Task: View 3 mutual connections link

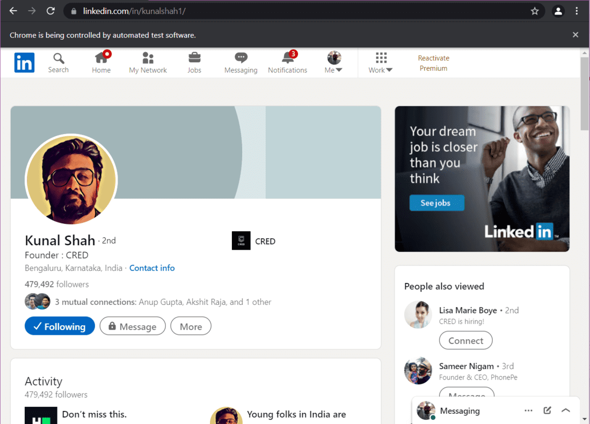Action: click(163, 302)
